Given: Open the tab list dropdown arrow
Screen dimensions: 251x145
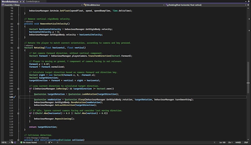Looking at the screenshot, I should click(246, 1).
